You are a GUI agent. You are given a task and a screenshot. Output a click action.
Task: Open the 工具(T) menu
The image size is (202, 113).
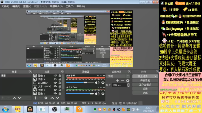tap(69, 6)
